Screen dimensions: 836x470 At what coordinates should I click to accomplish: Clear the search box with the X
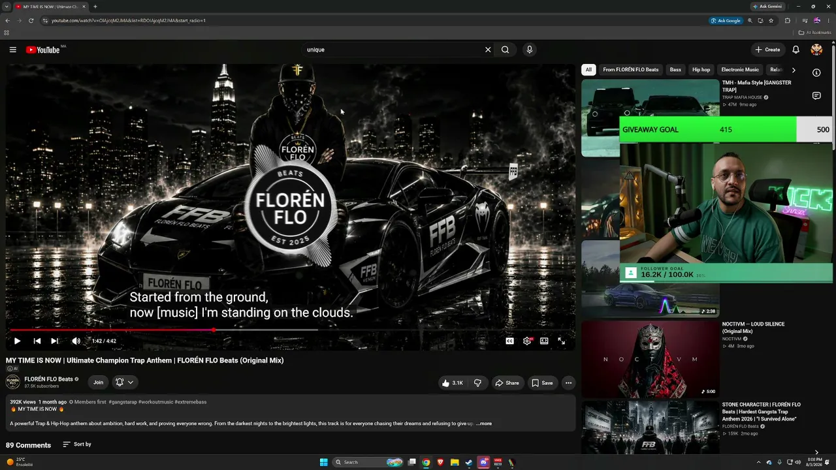tap(488, 50)
